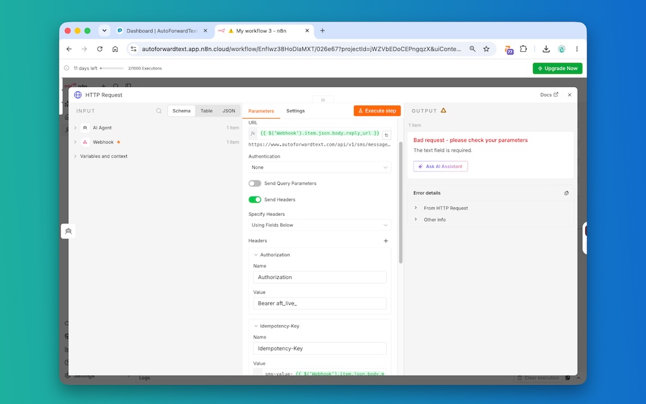Click the Idempotency-Key Name field

[320, 348]
